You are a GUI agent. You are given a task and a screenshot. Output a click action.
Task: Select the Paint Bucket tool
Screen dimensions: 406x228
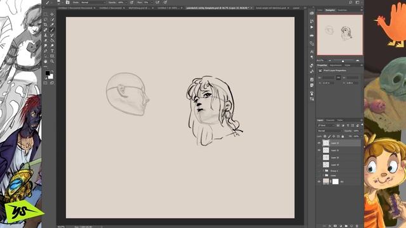[x=52, y=41]
